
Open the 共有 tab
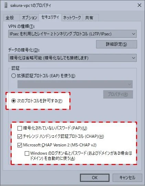(89, 18)
